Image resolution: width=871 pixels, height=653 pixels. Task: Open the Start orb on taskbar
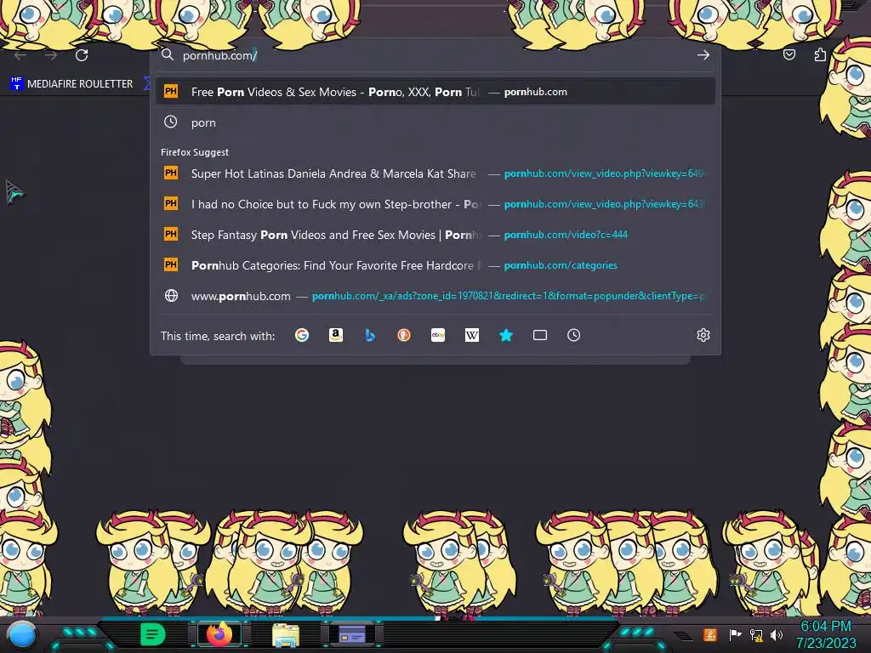point(22,634)
